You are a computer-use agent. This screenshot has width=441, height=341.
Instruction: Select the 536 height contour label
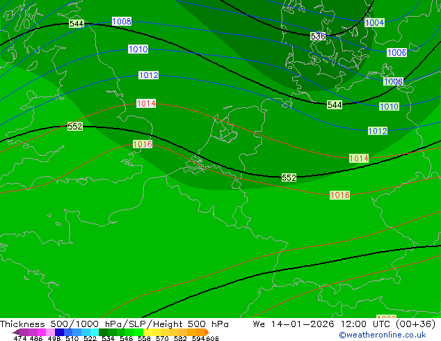click(x=318, y=36)
